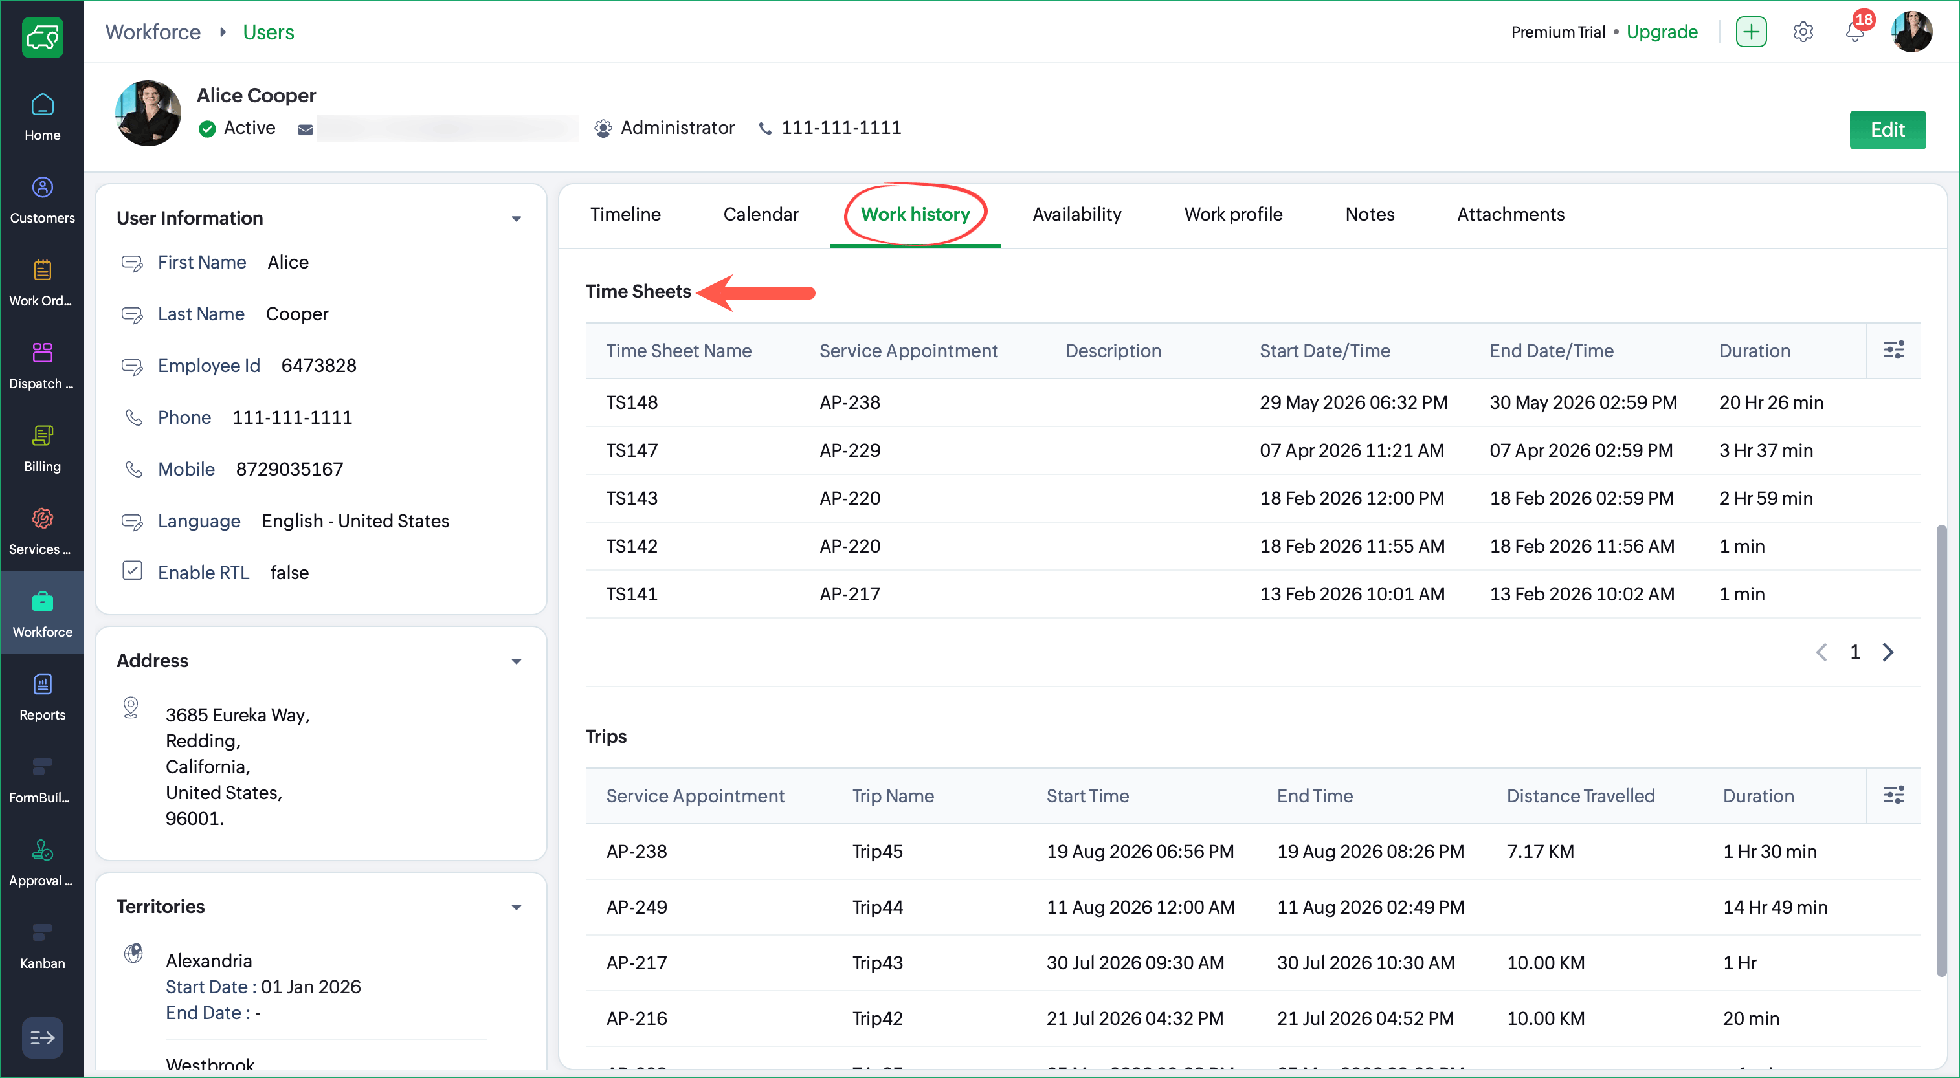Collapse the User Information section
This screenshot has width=1960, height=1078.
[x=517, y=219]
